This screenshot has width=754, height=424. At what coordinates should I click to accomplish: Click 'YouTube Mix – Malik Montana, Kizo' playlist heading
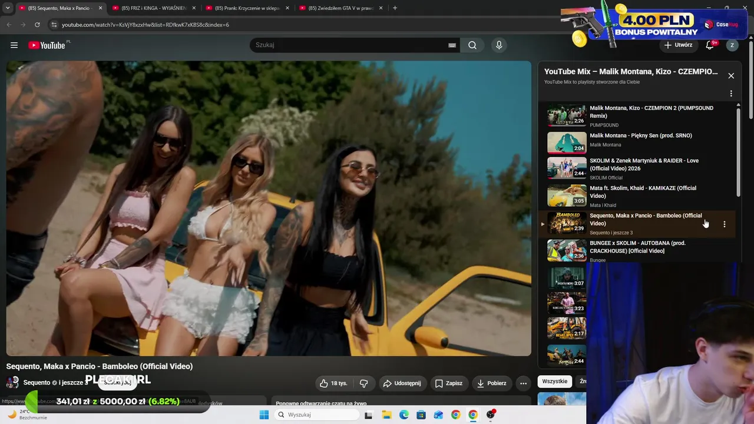(631, 72)
